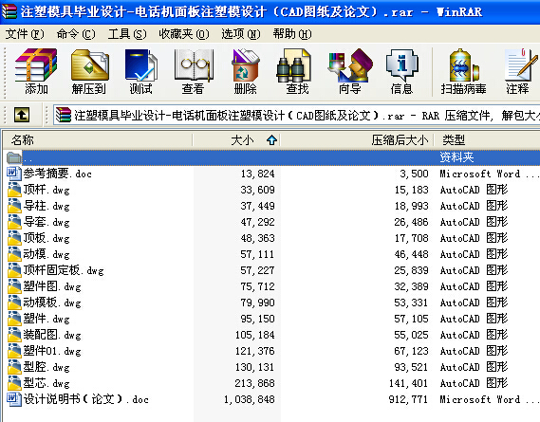Viewport: 540px width, 422px height.
Task: Click the size value 213,868
Action: click(x=255, y=383)
